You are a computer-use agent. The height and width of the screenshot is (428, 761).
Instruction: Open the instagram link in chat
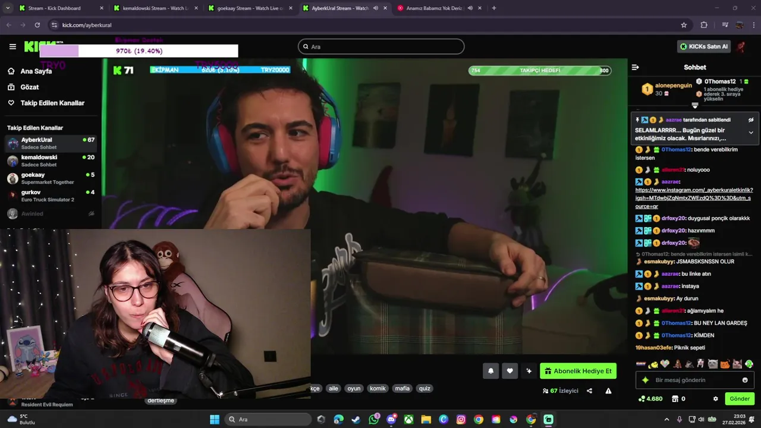694,198
